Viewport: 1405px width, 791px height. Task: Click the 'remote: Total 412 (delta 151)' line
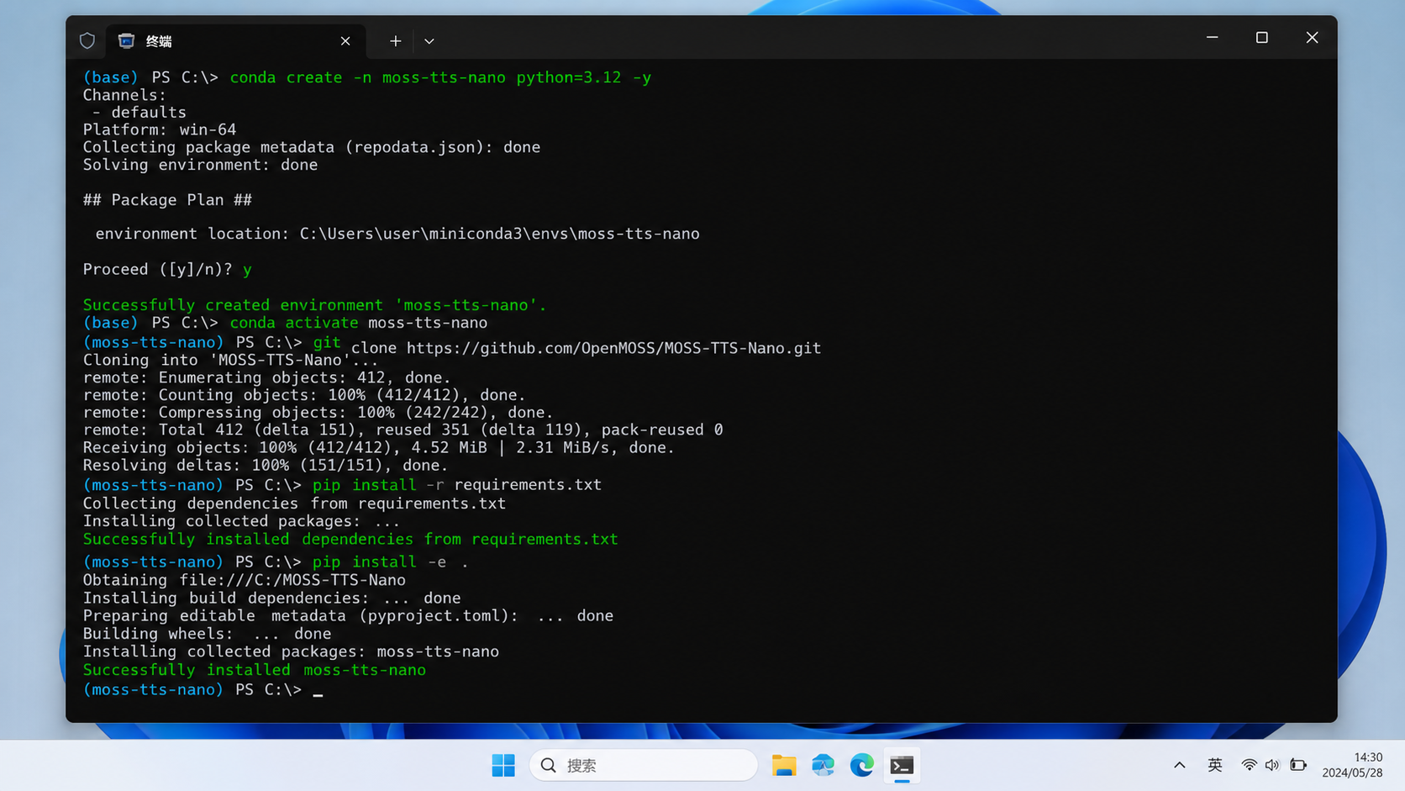coord(403,430)
